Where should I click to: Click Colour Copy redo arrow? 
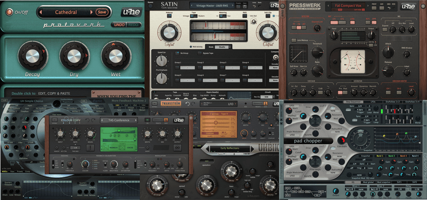click(x=93, y=120)
